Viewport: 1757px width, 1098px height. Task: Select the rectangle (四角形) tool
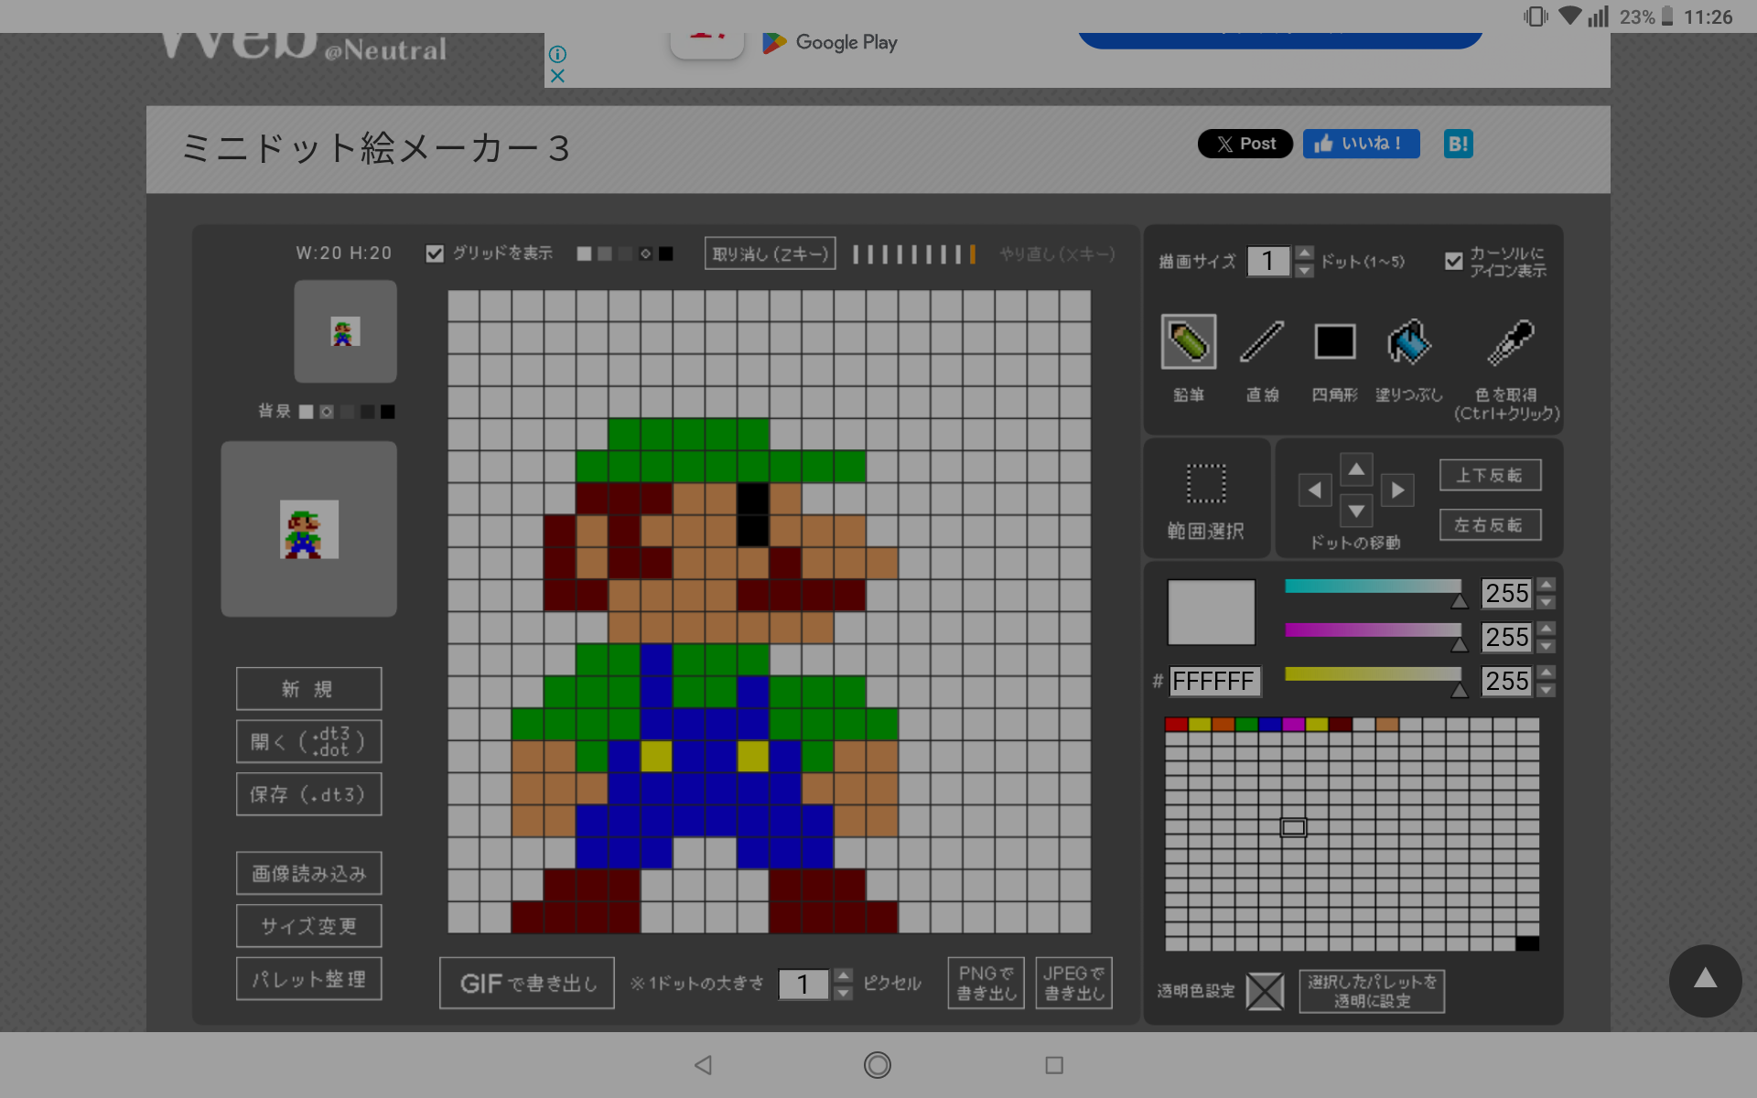pos(1334,342)
